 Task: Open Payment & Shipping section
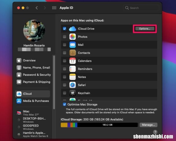coord(37,82)
